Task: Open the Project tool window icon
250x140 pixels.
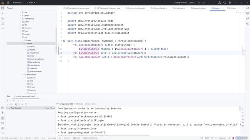Action: tap(3, 8)
